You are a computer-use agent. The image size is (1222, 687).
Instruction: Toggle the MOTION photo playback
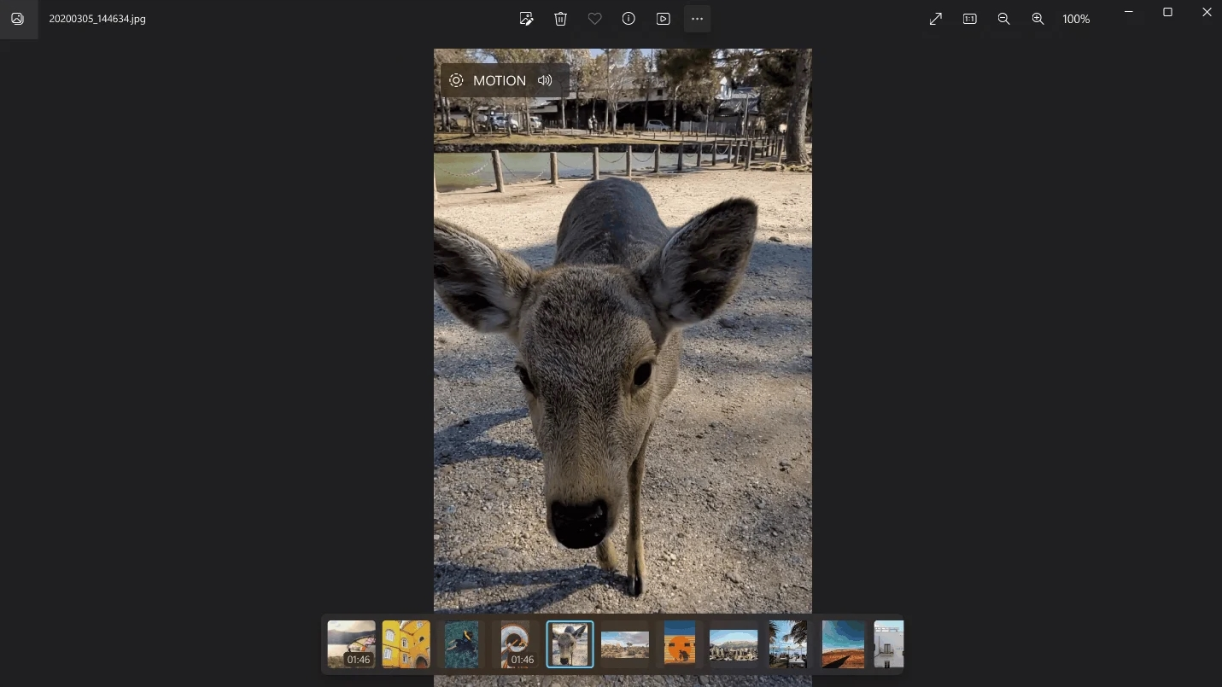[489, 80]
